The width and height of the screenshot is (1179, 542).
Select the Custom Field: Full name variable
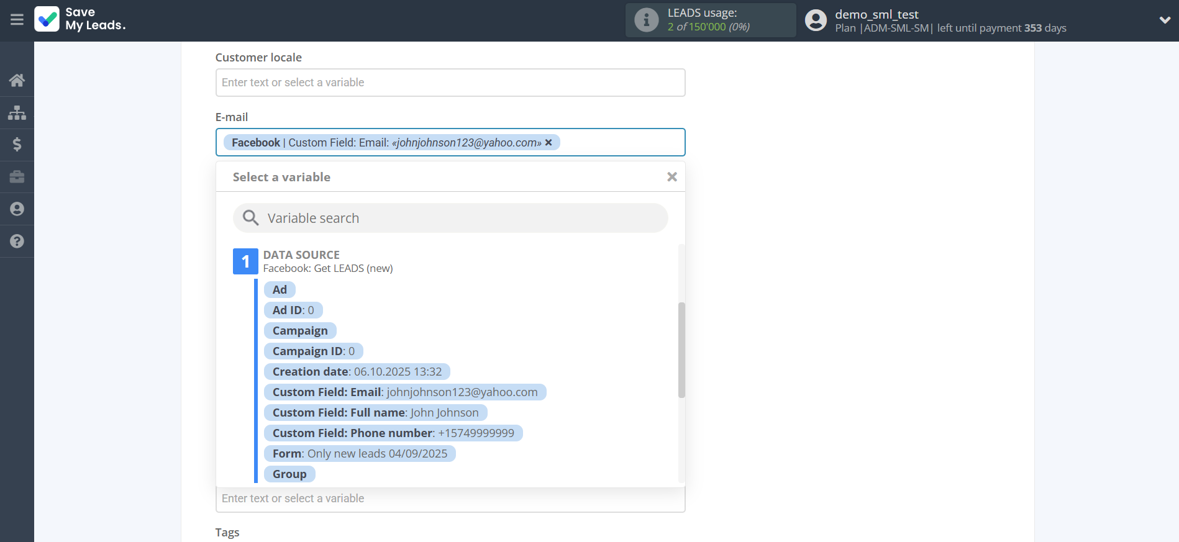pos(375,413)
